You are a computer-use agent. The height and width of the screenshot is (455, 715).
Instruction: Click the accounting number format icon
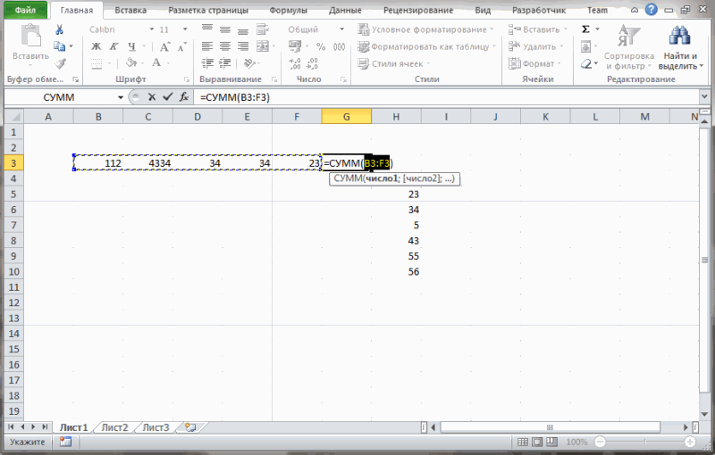pos(295,46)
